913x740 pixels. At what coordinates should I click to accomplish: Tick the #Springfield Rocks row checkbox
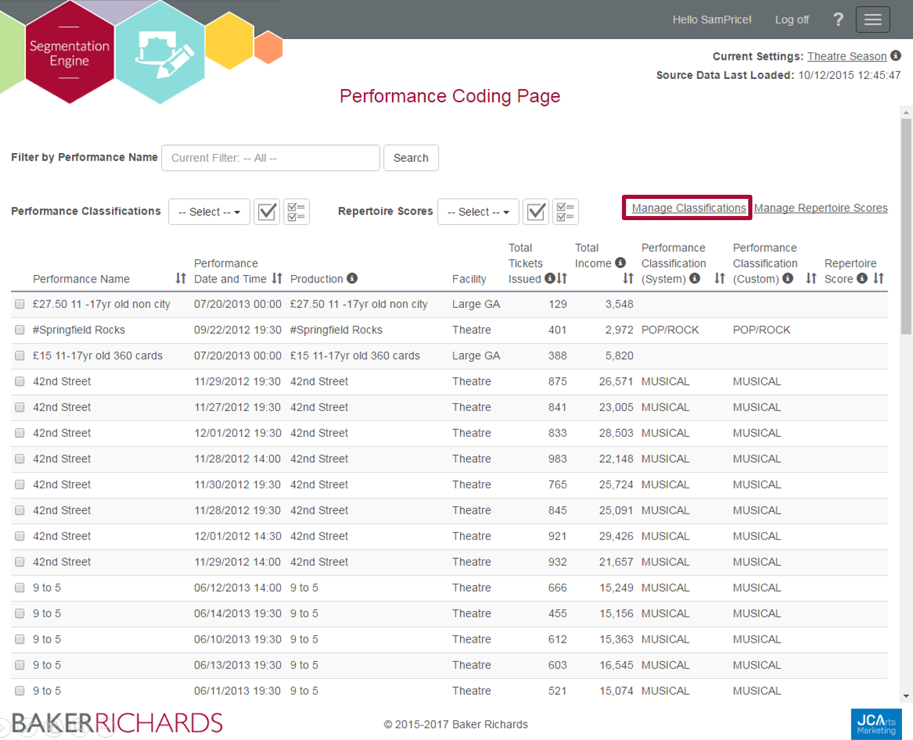click(20, 330)
